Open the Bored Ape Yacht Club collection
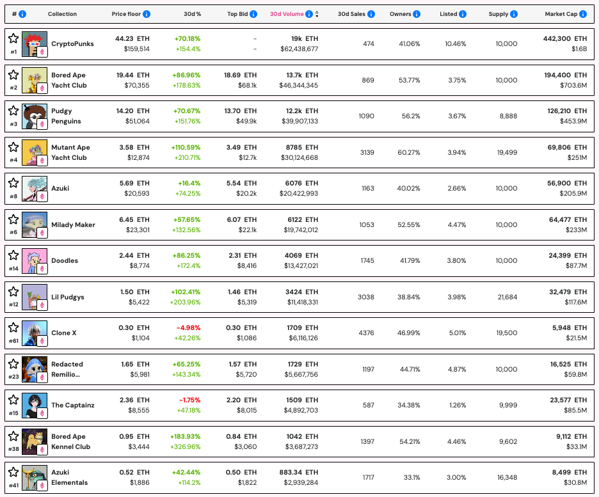 pyautogui.click(x=68, y=80)
